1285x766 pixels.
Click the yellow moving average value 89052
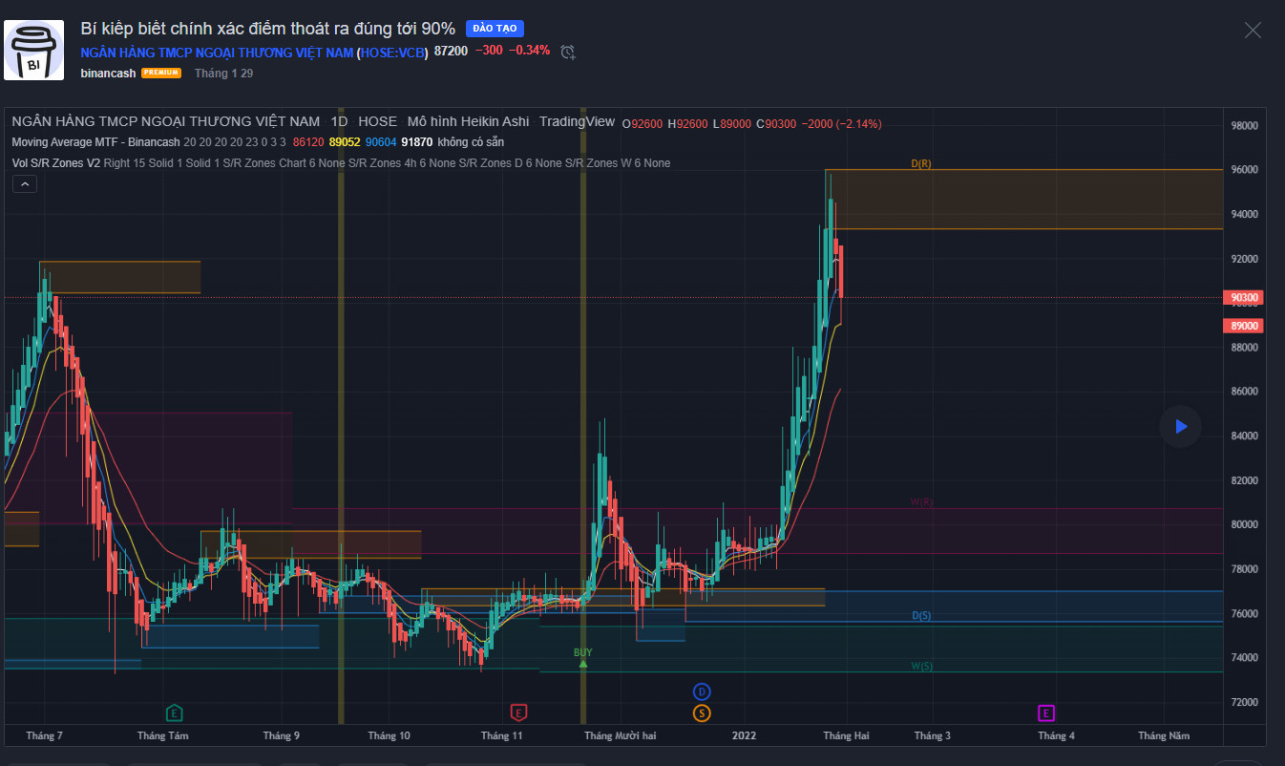345,142
